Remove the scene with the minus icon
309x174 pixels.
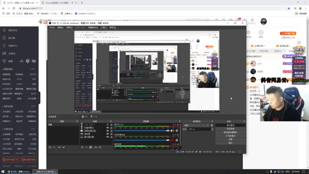tap(54, 147)
